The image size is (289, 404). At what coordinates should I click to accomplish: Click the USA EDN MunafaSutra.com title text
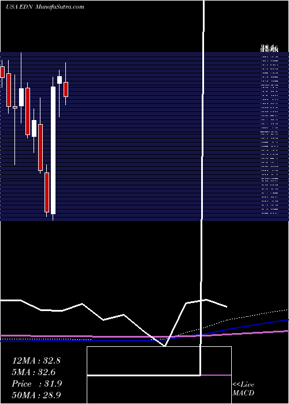point(45,7)
